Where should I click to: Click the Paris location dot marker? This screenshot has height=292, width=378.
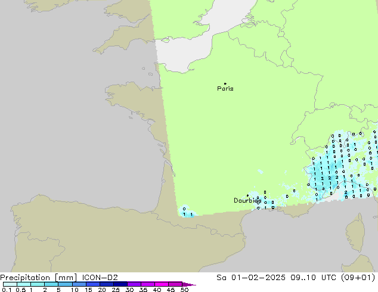point(225,83)
